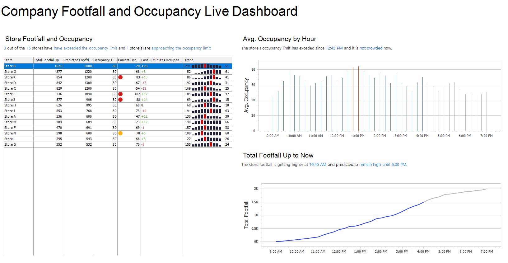Select the Store L row name
Image resolution: width=508 pixels, height=263 pixels.
pyautogui.click(x=10, y=139)
